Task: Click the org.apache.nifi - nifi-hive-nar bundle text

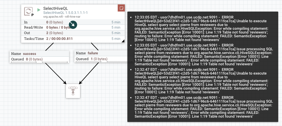Action: (62, 17)
